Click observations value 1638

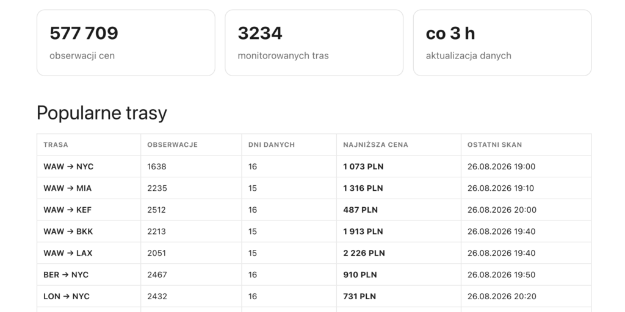(157, 167)
